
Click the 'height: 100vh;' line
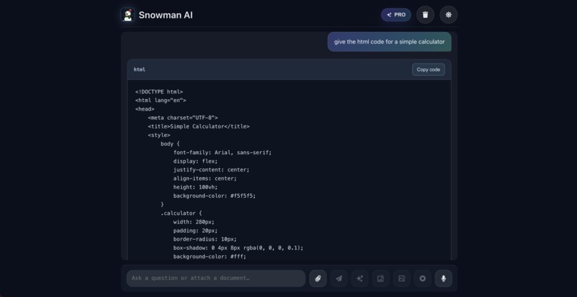coord(195,187)
